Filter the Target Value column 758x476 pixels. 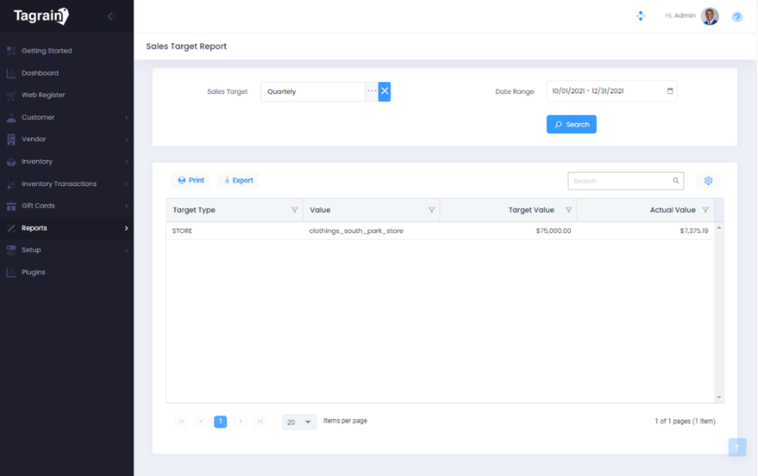tap(568, 210)
